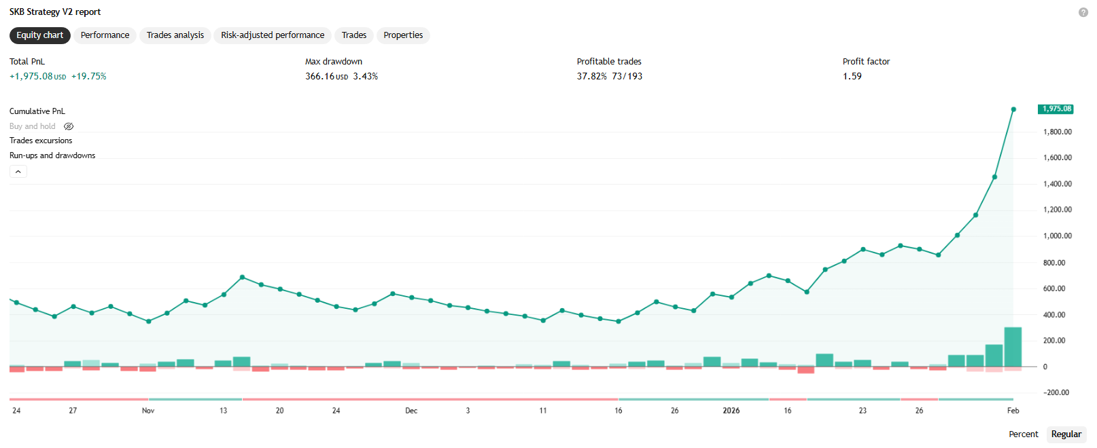
Task: Open the Performance tab
Action: pyautogui.click(x=105, y=35)
